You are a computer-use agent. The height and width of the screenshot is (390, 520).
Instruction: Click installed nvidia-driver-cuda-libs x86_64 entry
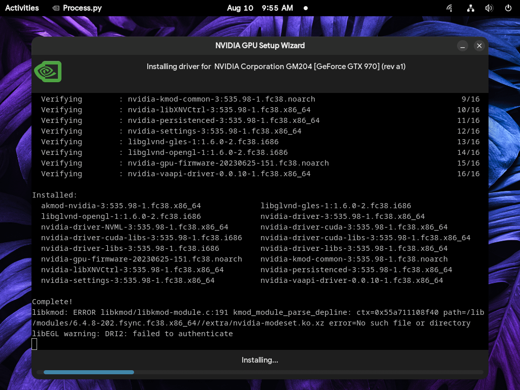[x=366, y=238]
